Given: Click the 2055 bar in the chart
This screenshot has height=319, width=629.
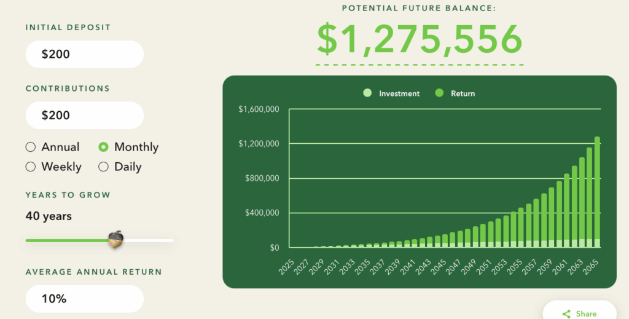Looking at the screenshot, I should click(x=521, y=227).
